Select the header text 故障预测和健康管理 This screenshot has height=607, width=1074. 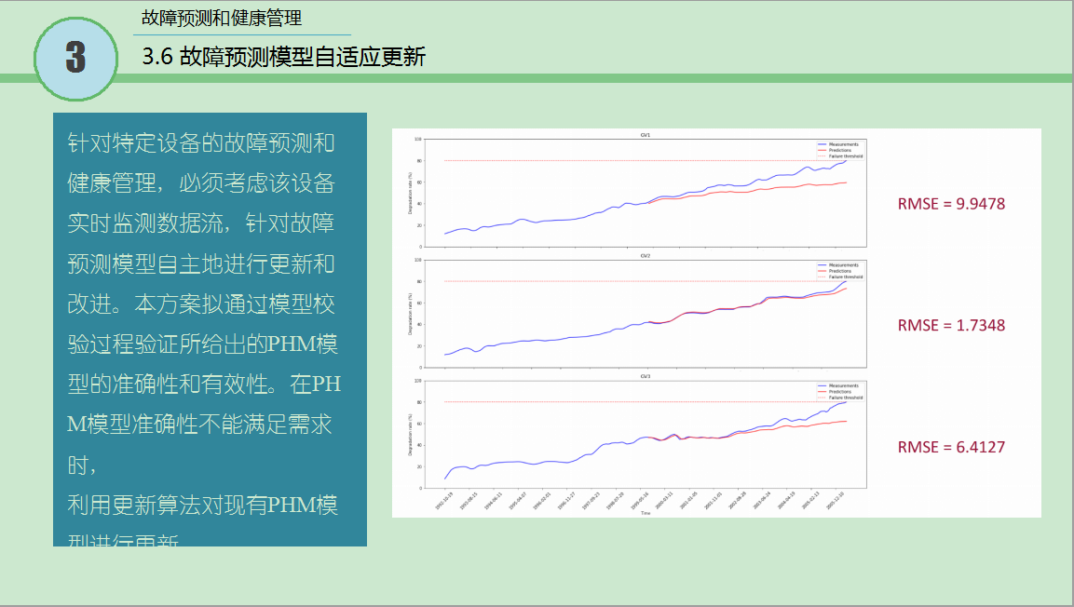tap(222, 18)
